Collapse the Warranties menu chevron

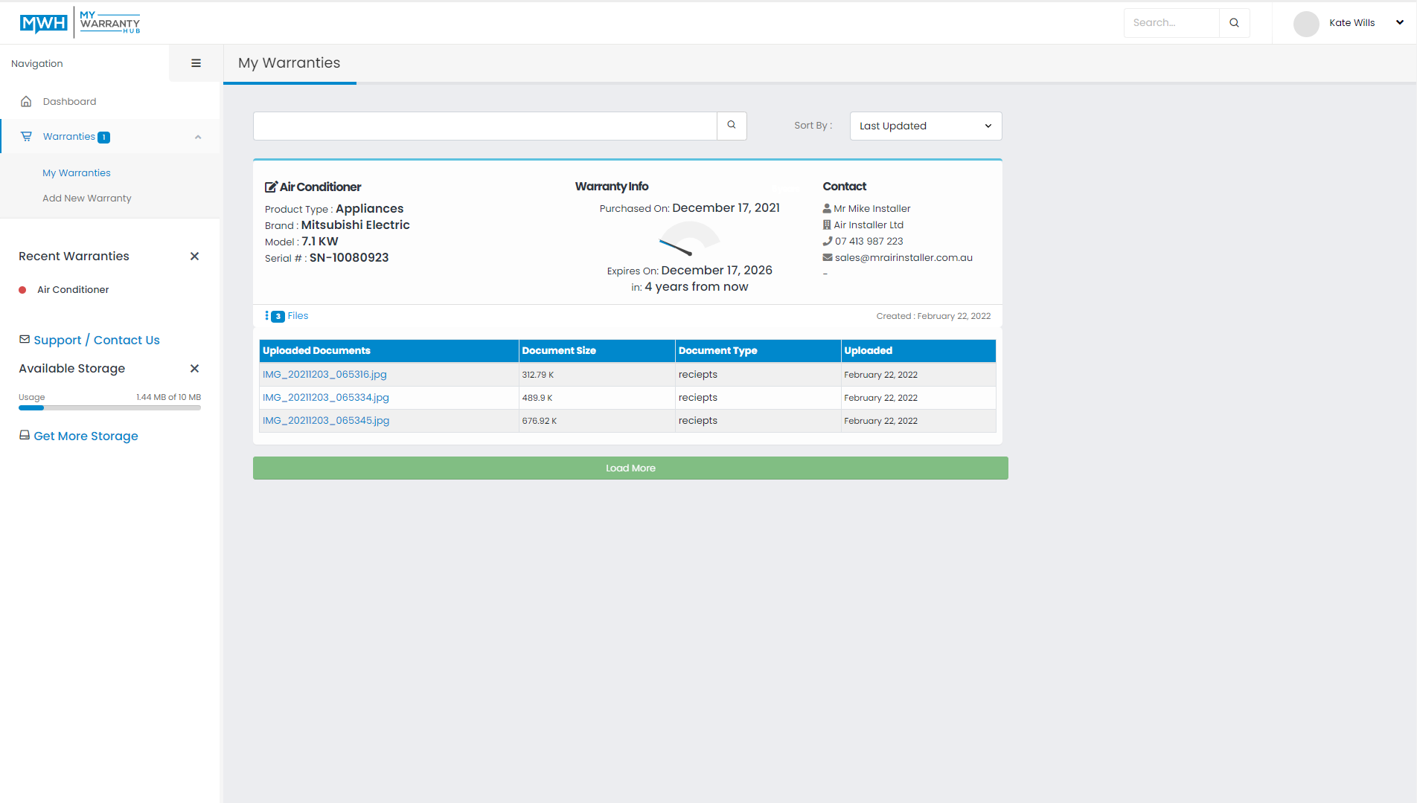198,137
